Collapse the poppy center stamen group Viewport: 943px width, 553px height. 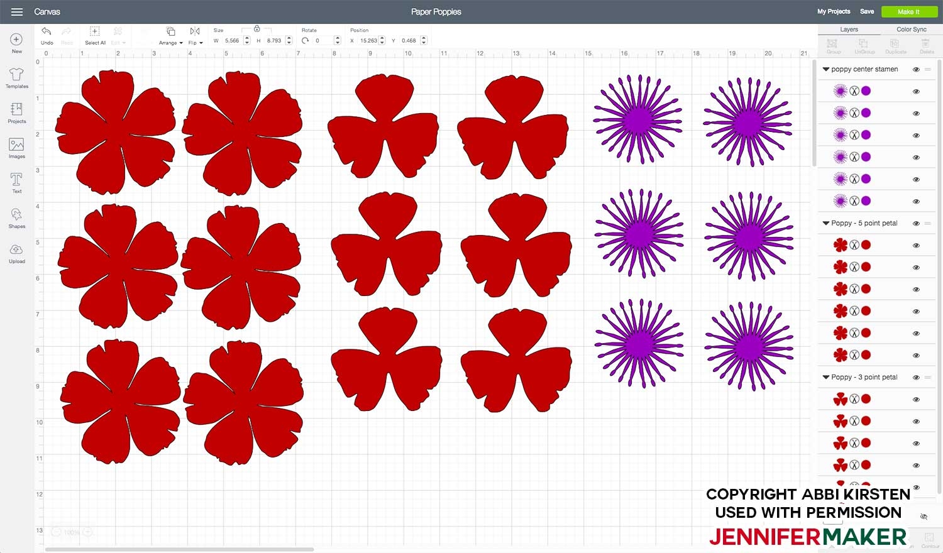(825, 70)
